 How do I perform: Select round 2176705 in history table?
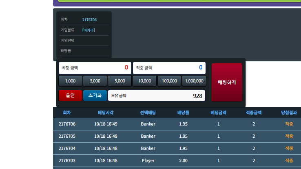(67, 136)
